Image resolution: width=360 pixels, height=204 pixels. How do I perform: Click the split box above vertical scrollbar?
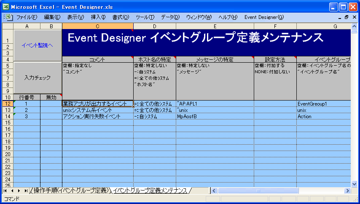pos(354,32)
